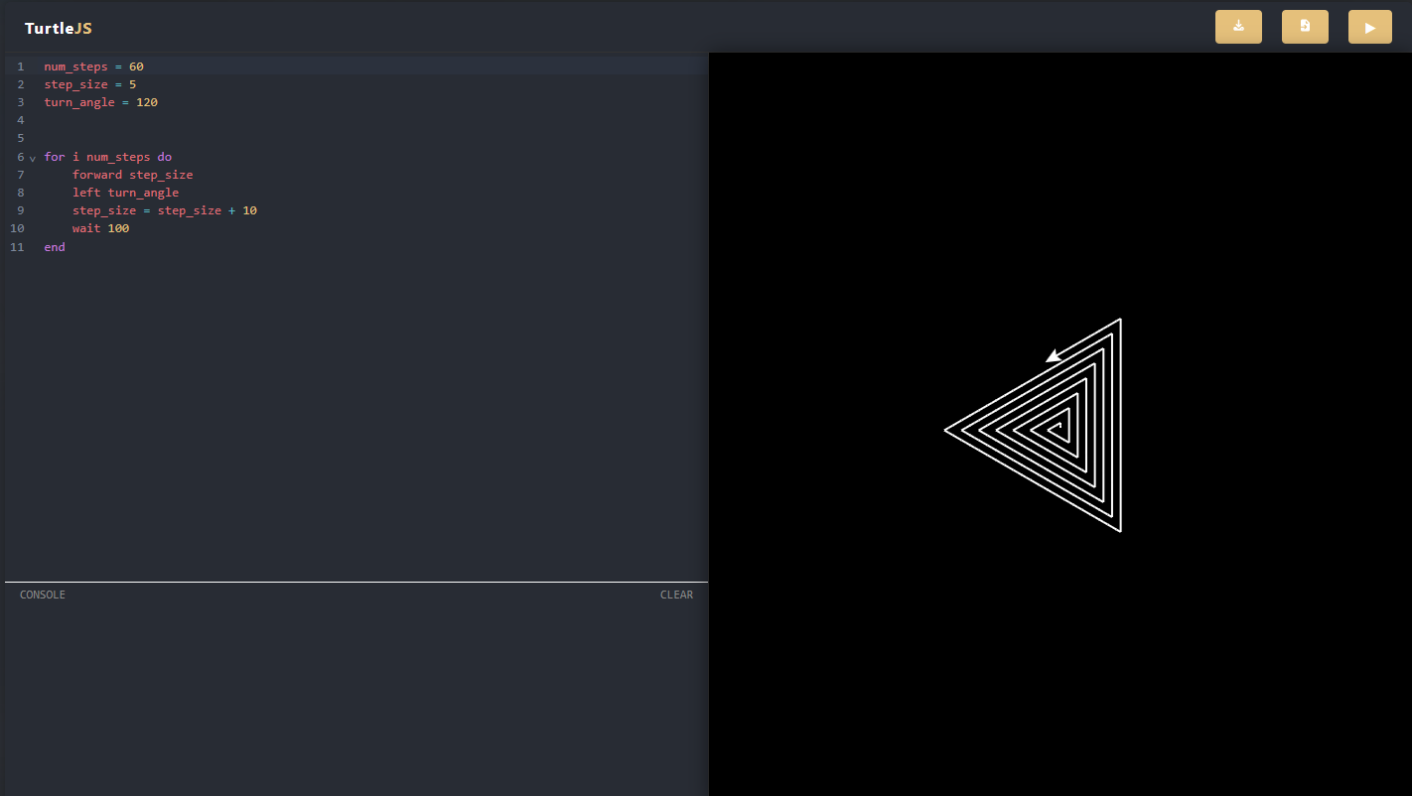Click the TurtleJS logo
The width and height of the screenshot is (1412, 796).
click(59, 29)
